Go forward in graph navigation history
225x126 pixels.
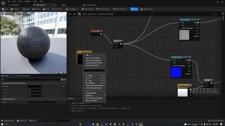point(74,14)
